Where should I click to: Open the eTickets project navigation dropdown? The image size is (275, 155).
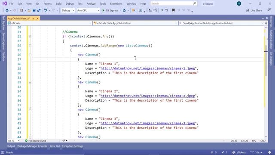50,23
